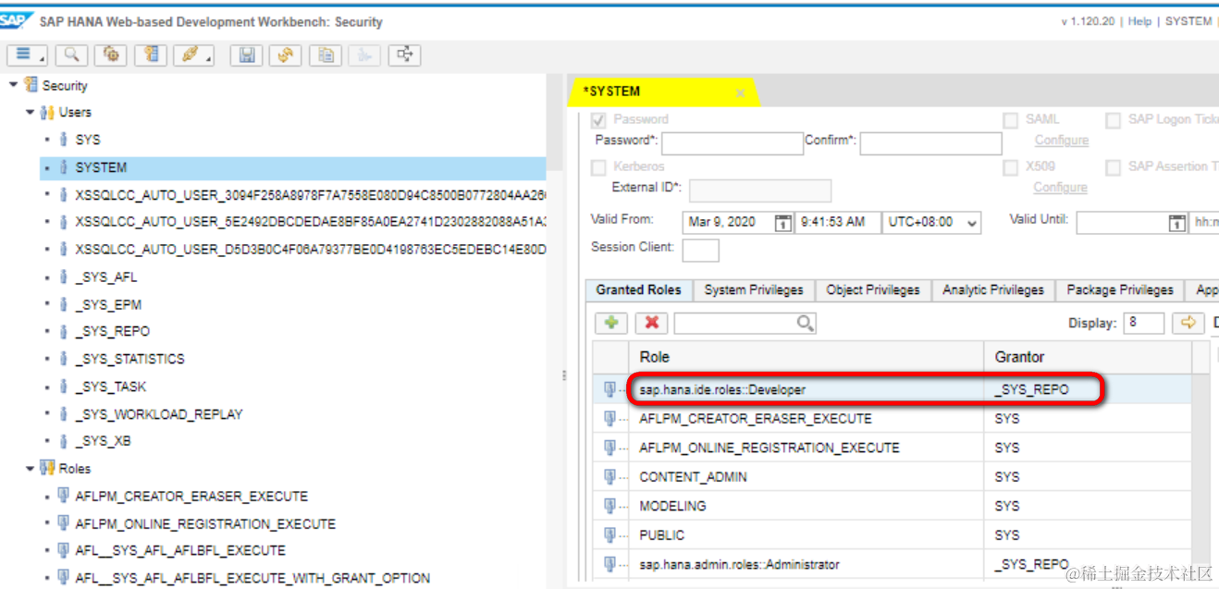Select user _SYS_STATISTICS in the tree

(130, 359)
